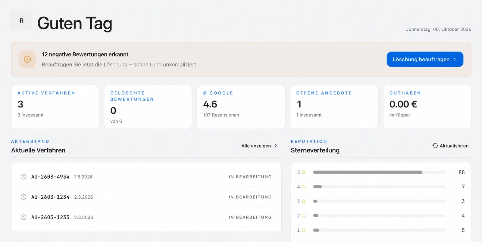The width and height of the screenshot is (482, 242).
Task: Click the 107 Rezensionen text
Action: (221, 115)
